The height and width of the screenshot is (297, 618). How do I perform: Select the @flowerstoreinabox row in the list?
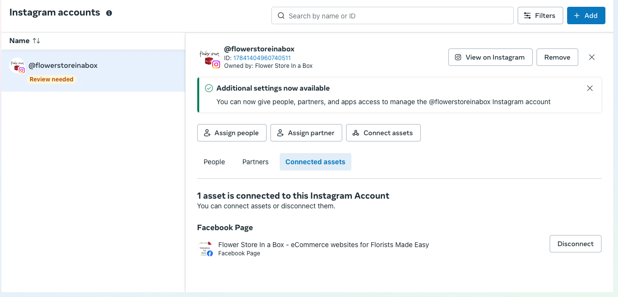[x=93, y=71]
